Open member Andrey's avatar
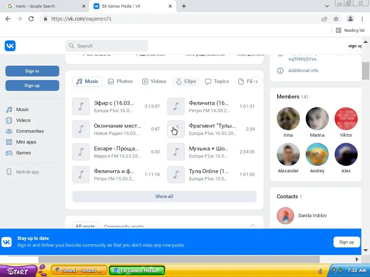Screen dimensions: 370x277 (317, 154)
